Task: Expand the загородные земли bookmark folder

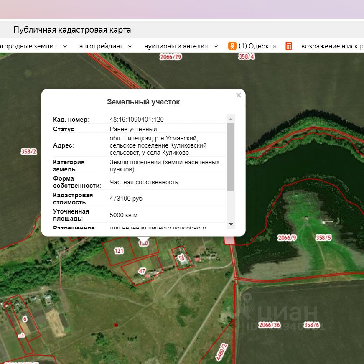Action: coord(65,46)
